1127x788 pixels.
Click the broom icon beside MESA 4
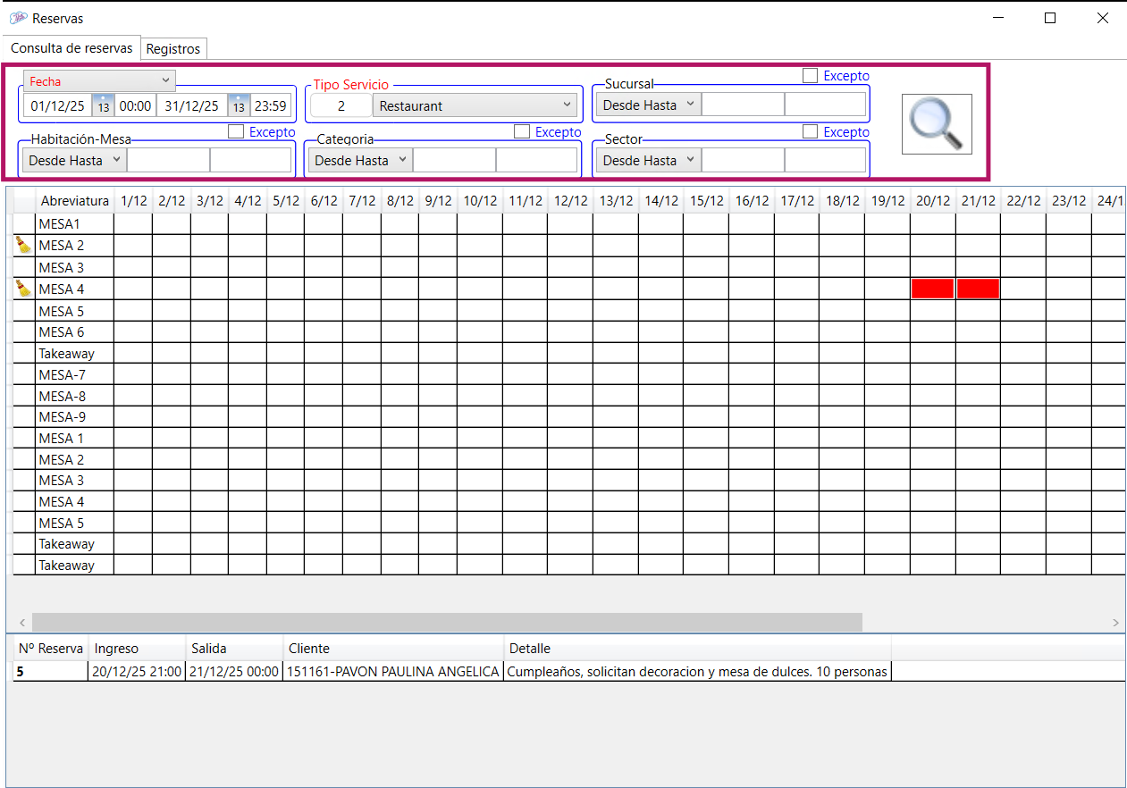[23, 289]
